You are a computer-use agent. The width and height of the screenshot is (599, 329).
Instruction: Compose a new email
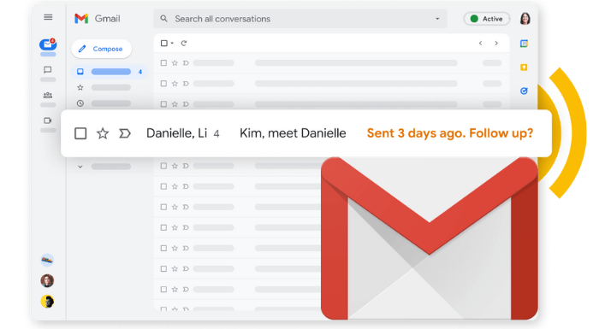(x=102, y=49)
